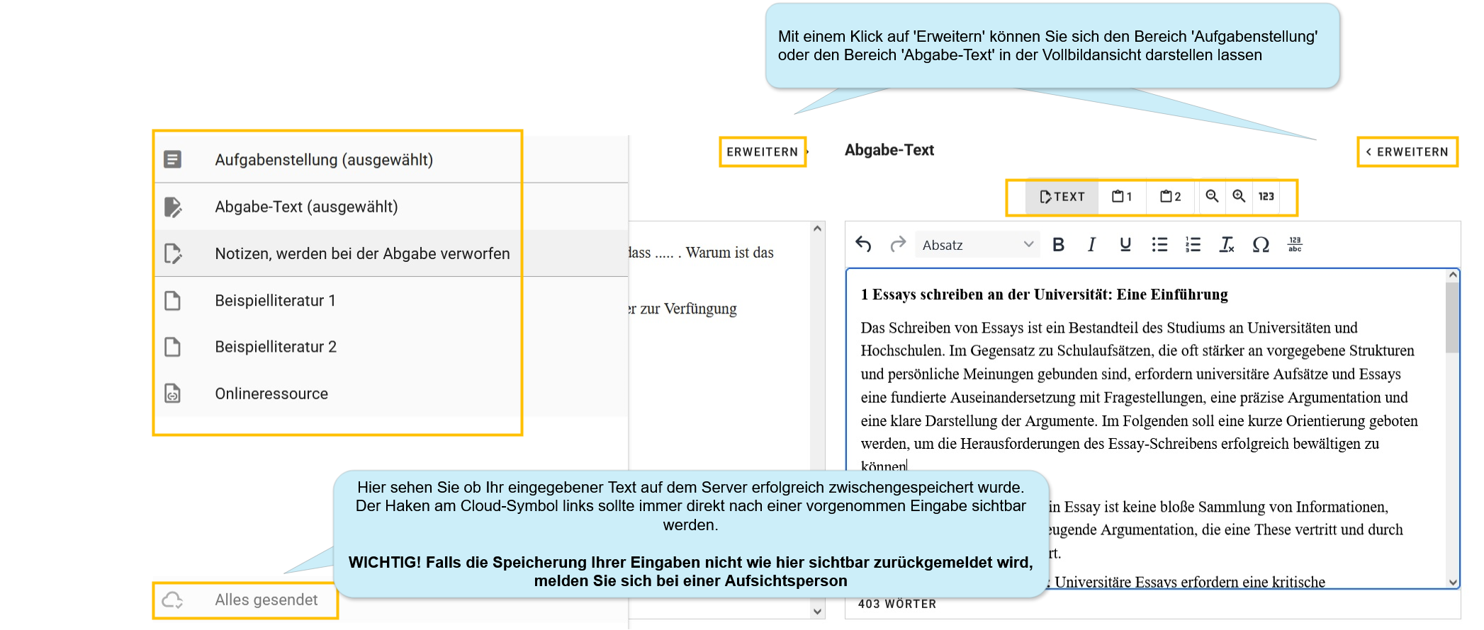
Task: Zoom out the submission text
Action: [1212, 196]
